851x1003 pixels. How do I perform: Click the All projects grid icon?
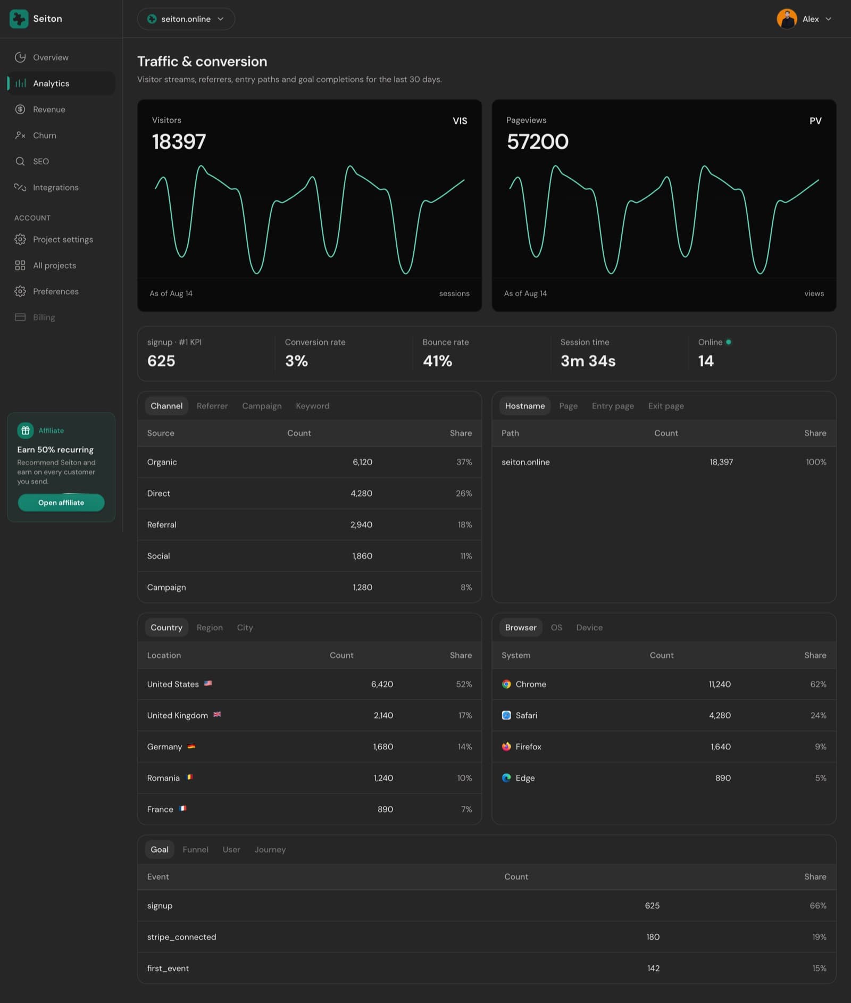tap(20, 266)
